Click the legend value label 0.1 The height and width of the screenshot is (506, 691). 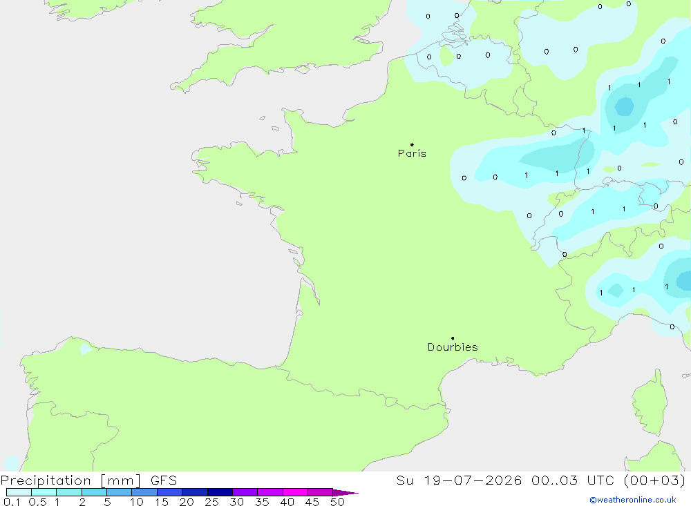(x=12, y=502)
